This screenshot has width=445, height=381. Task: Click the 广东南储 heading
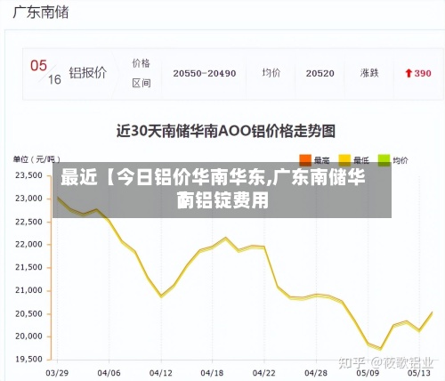click(x=41, y=12)
